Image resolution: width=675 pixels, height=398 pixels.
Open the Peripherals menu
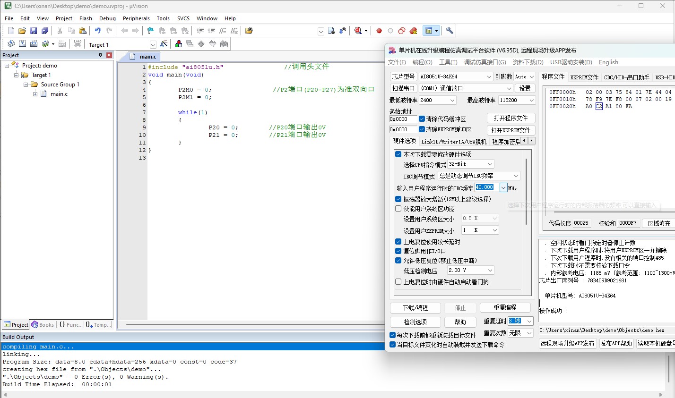click(x=136, y=18)
